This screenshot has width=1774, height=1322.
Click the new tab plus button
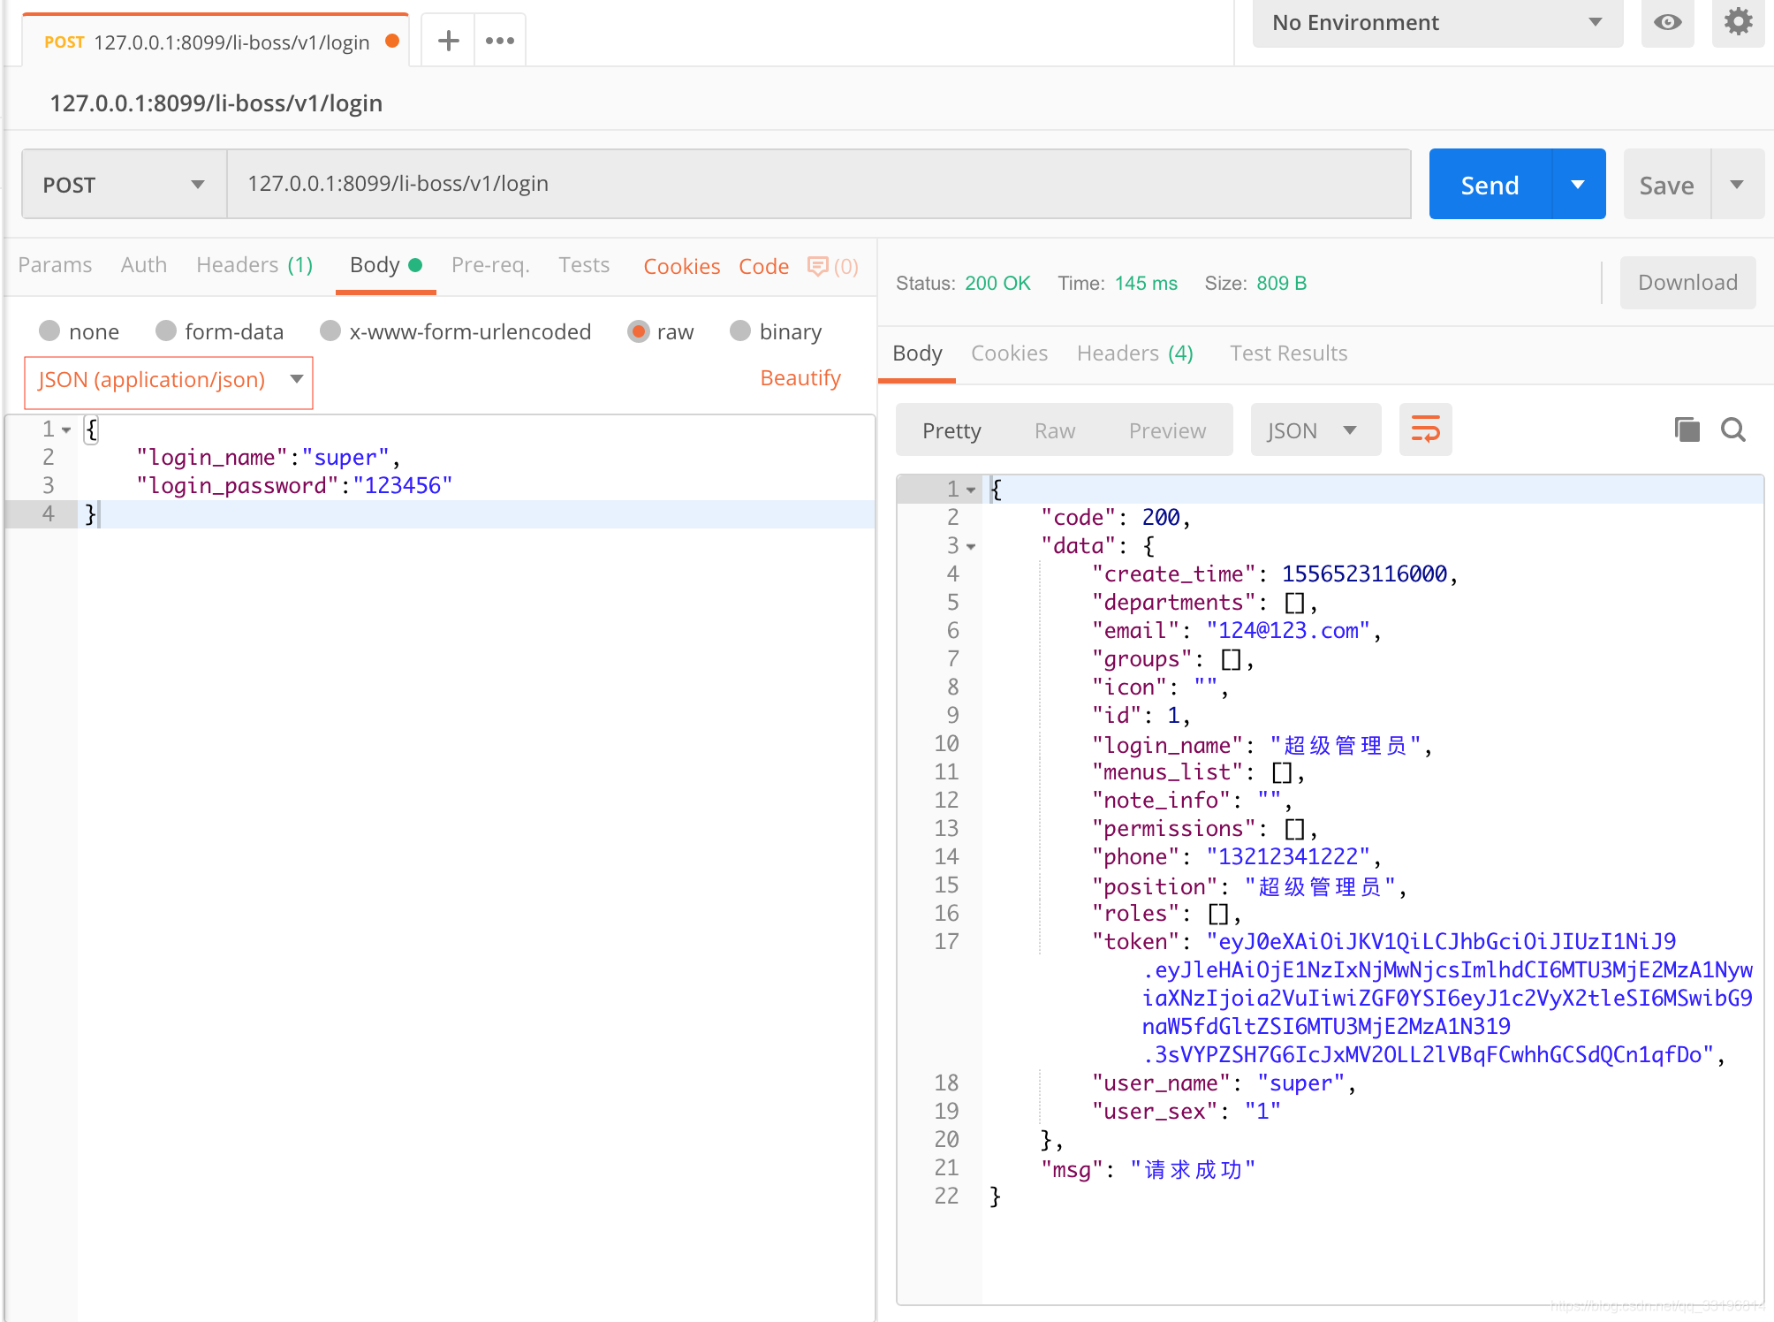447,41
